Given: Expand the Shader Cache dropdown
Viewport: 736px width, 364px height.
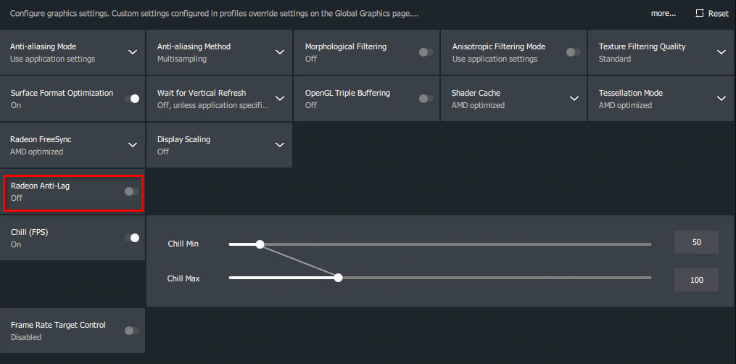Looking at the screenshot, I should point(574,99).
